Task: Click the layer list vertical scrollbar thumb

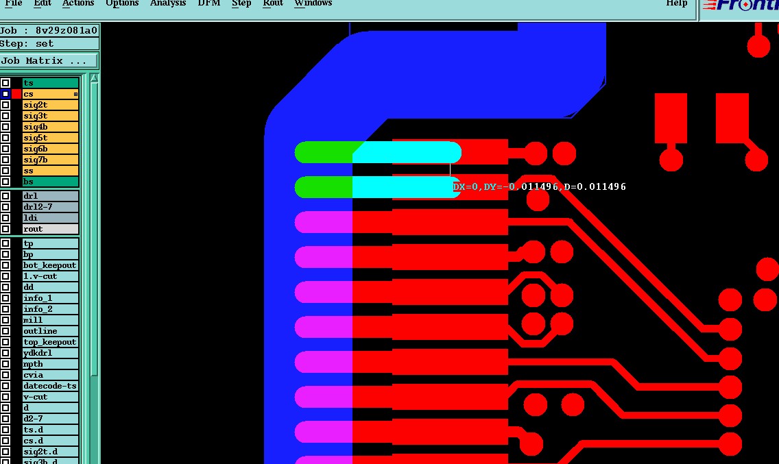Action: click(94, 229)
